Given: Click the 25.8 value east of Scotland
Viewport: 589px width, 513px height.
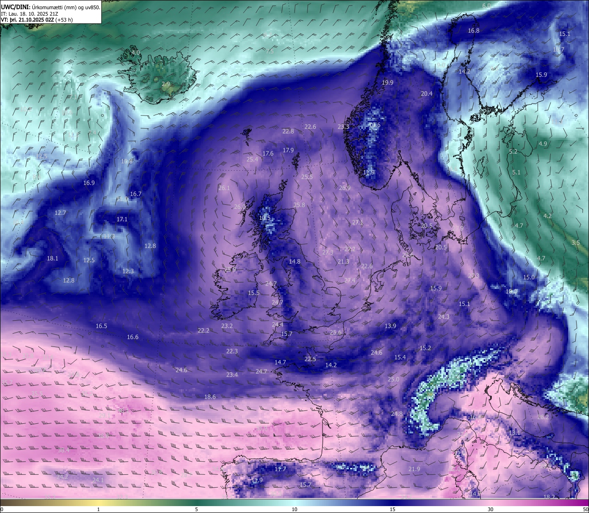Looking at the screenshot, I should point(299,205).
